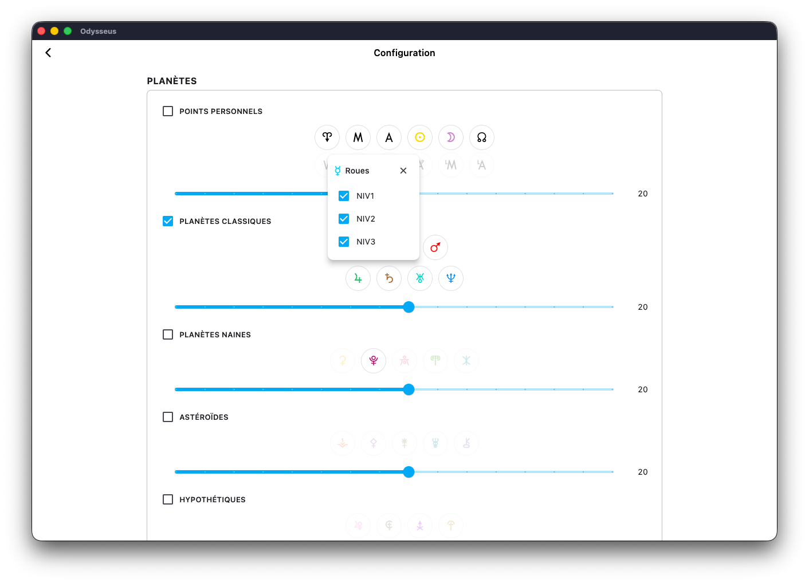Screen dimensions: 809x583
Task: Click the Pluto dwarf planet icon
Action: click(374, 361)
